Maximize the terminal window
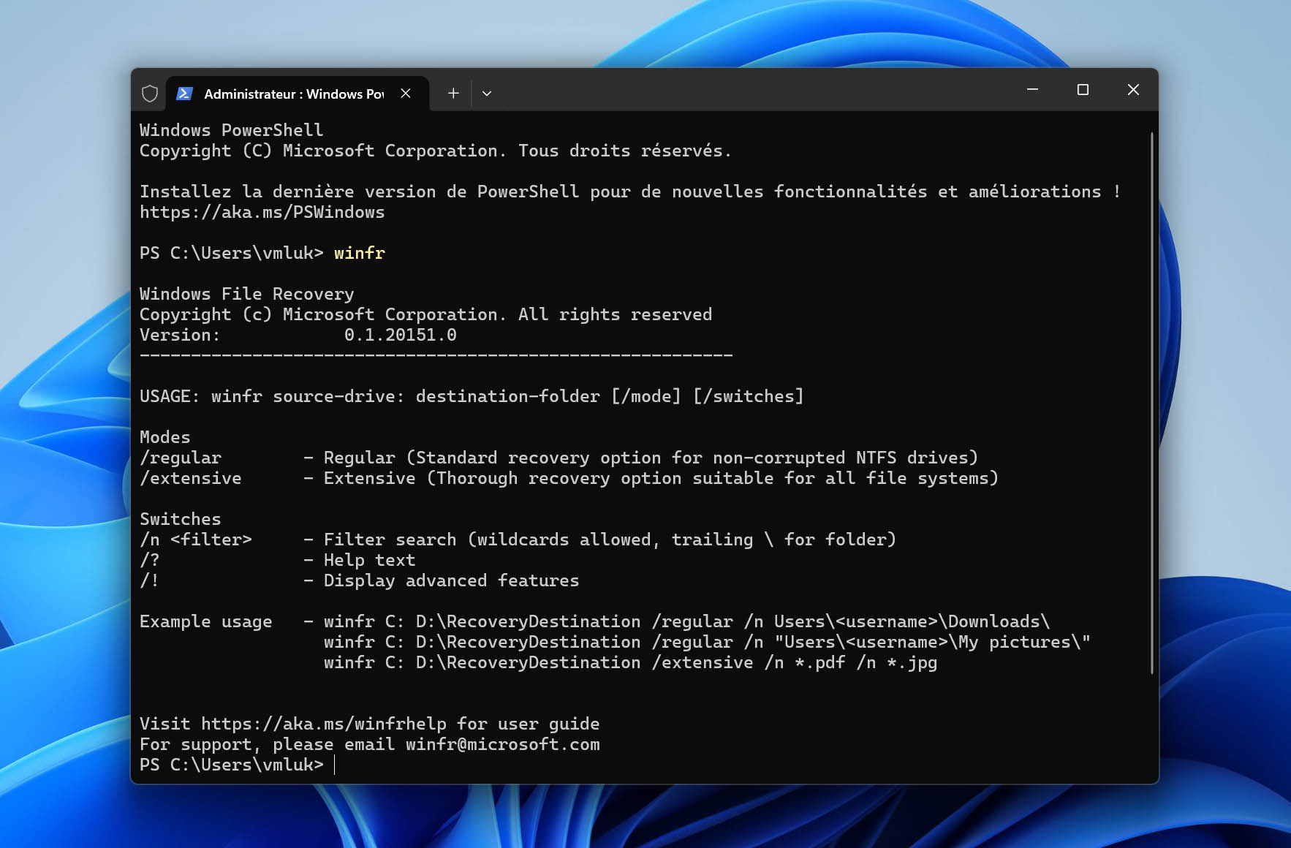The image size is (1291, 848). (x=1083, y=89)
